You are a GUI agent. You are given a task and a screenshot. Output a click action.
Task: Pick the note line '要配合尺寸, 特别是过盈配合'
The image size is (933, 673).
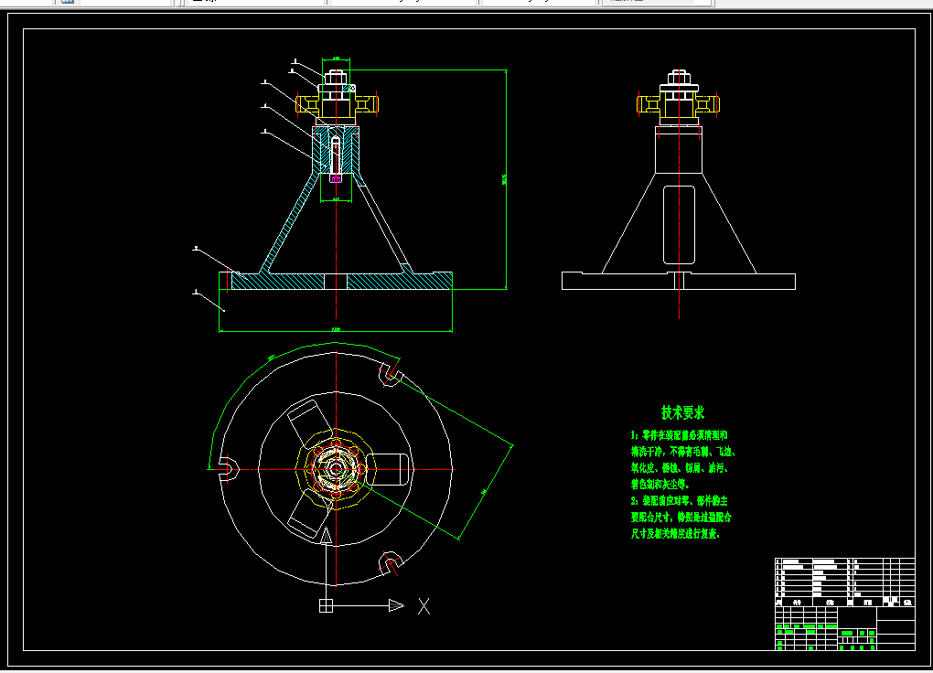pyautogui.click(x=681, y=518)
